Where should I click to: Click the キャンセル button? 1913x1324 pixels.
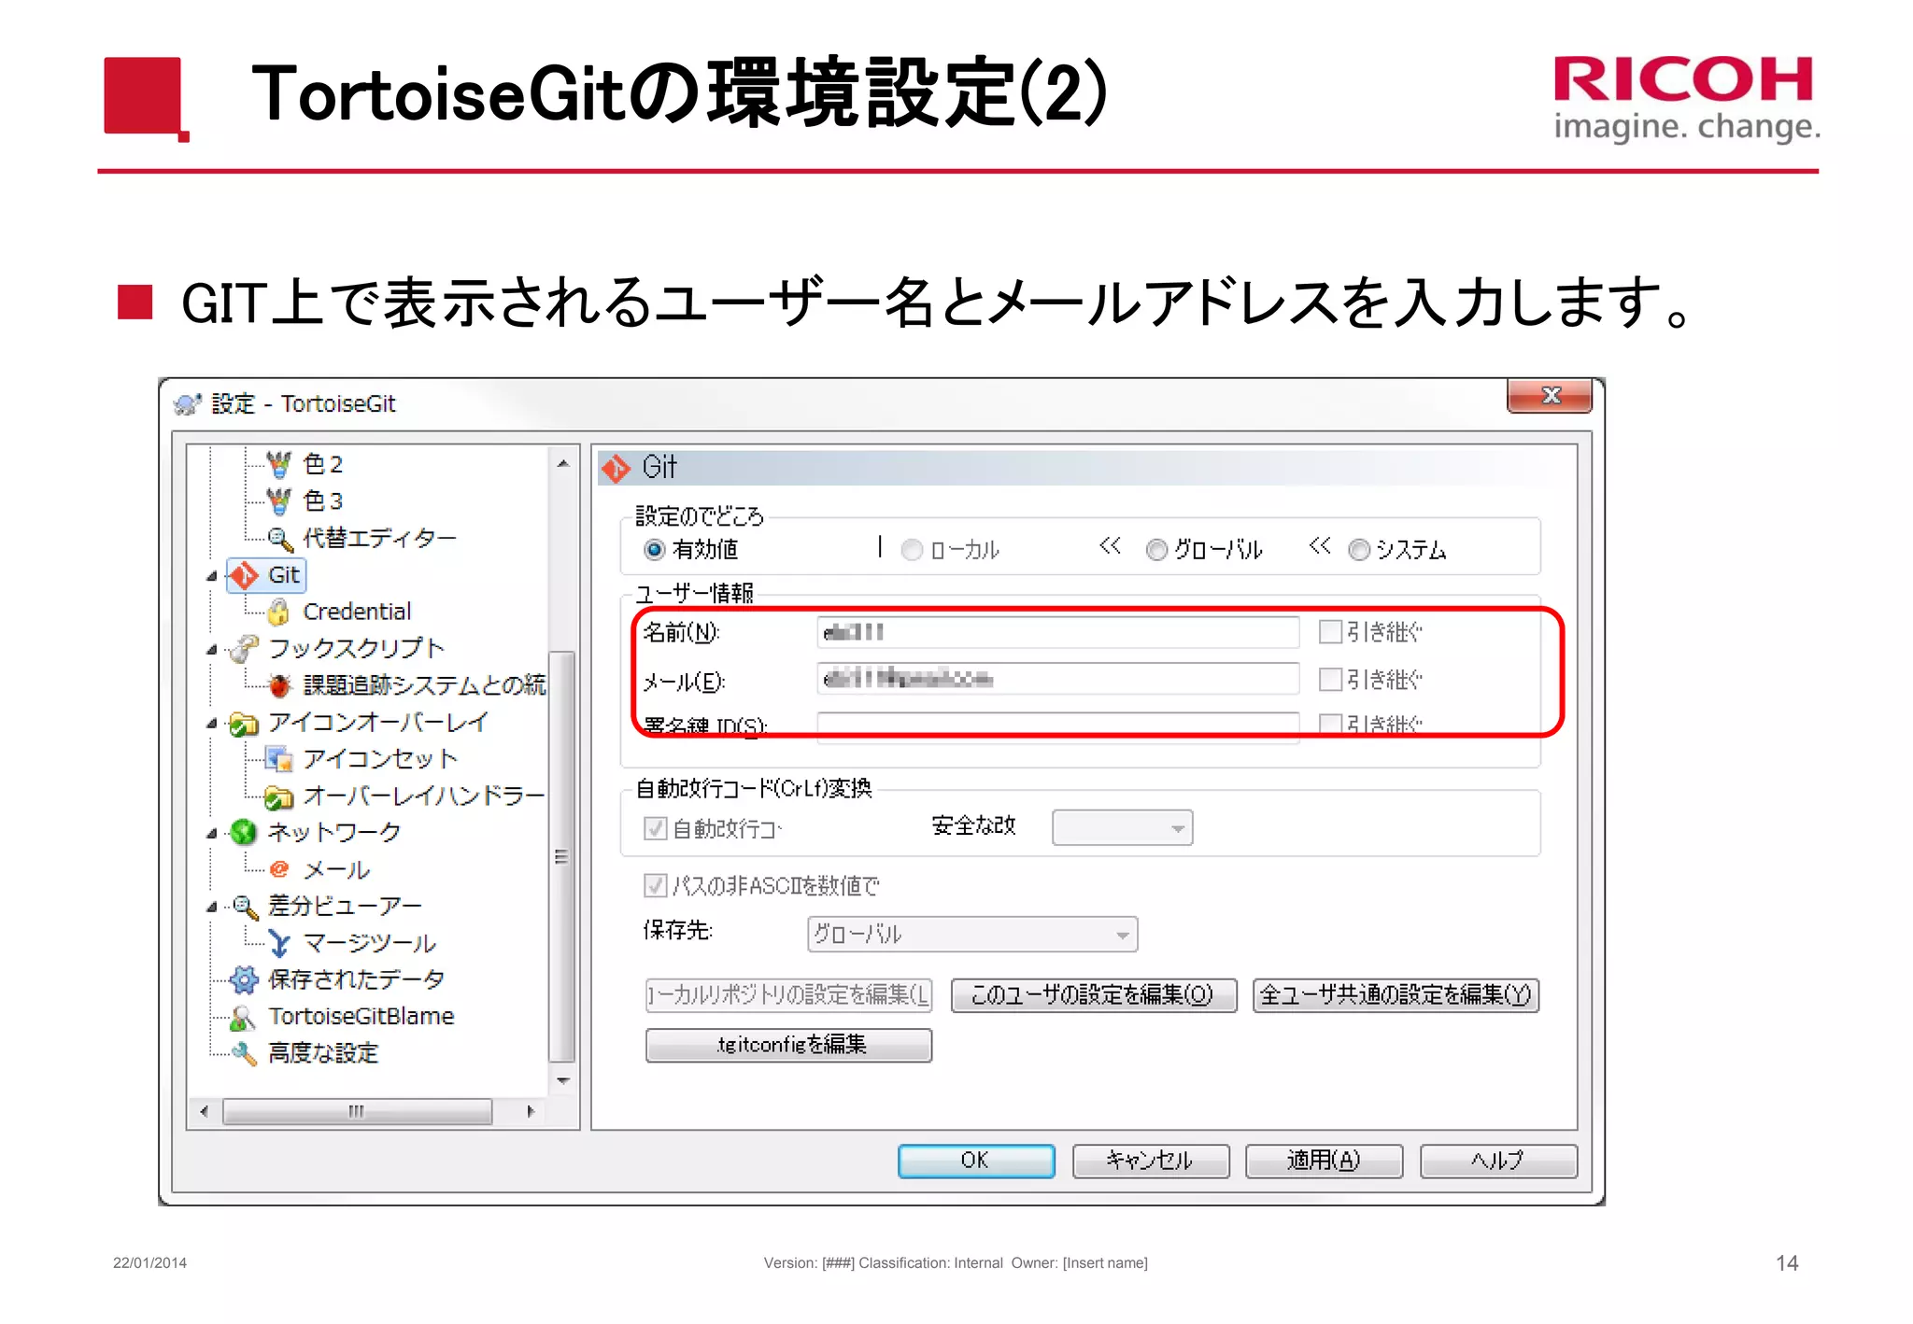[1151, 1162]
